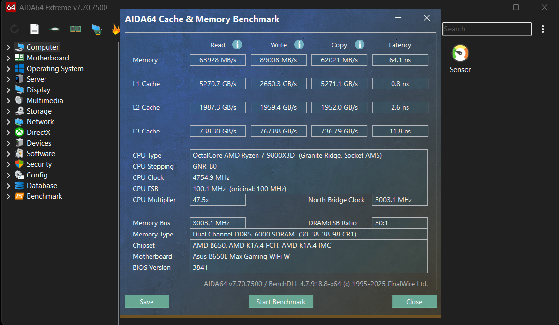The width and height of the screenshot is (559, 325).
Task: Click the Memory Latency value 64.1 ns
Action: [x=400, y=60]
